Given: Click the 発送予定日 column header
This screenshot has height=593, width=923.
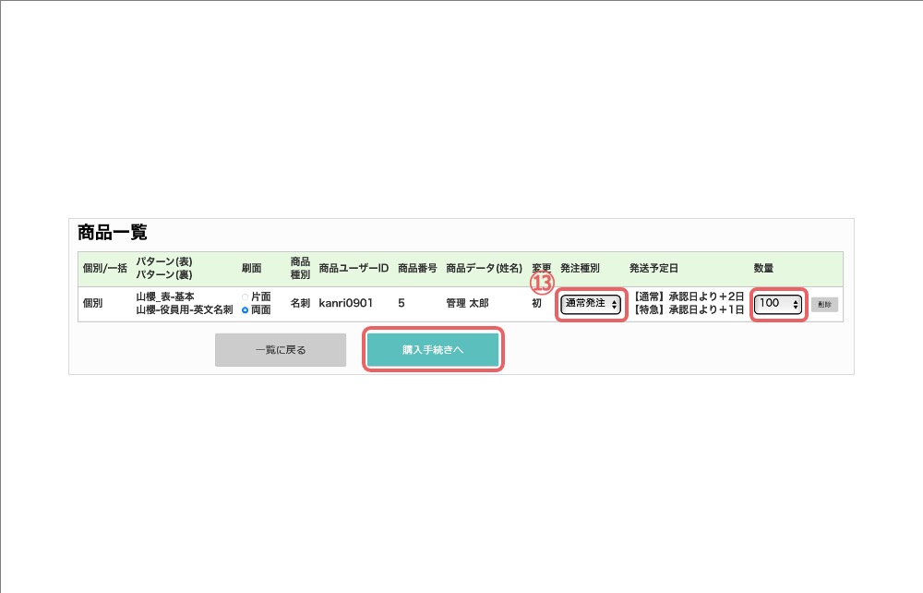Looking at the screenshot, I should click(653, 269).
